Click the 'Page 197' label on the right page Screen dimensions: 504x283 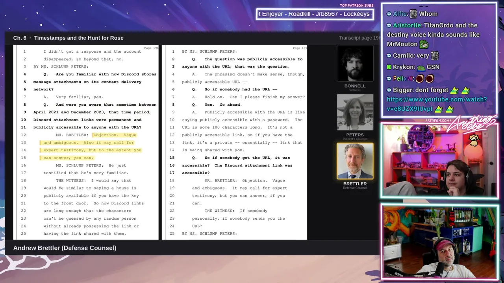(300, 48)
